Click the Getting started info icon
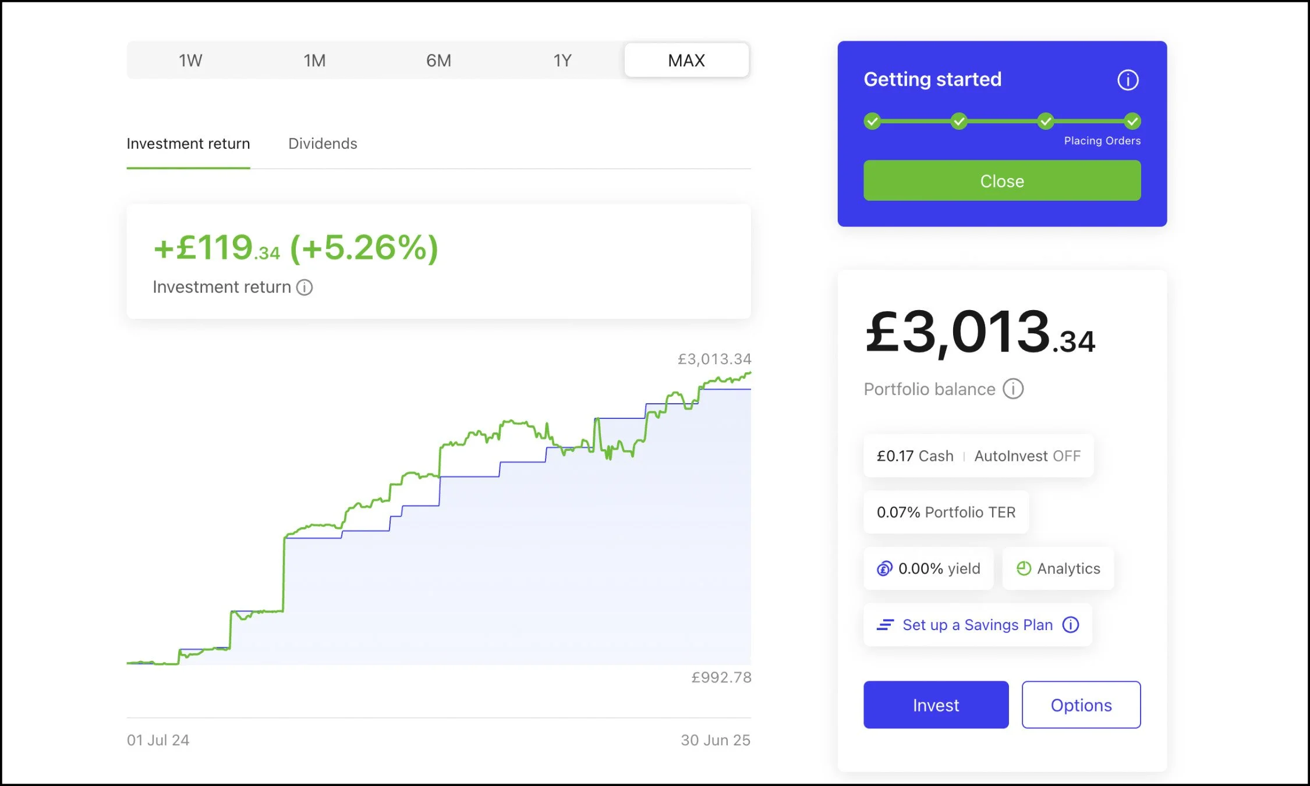Screen dimensions: 1310x786 (1127, 80)
